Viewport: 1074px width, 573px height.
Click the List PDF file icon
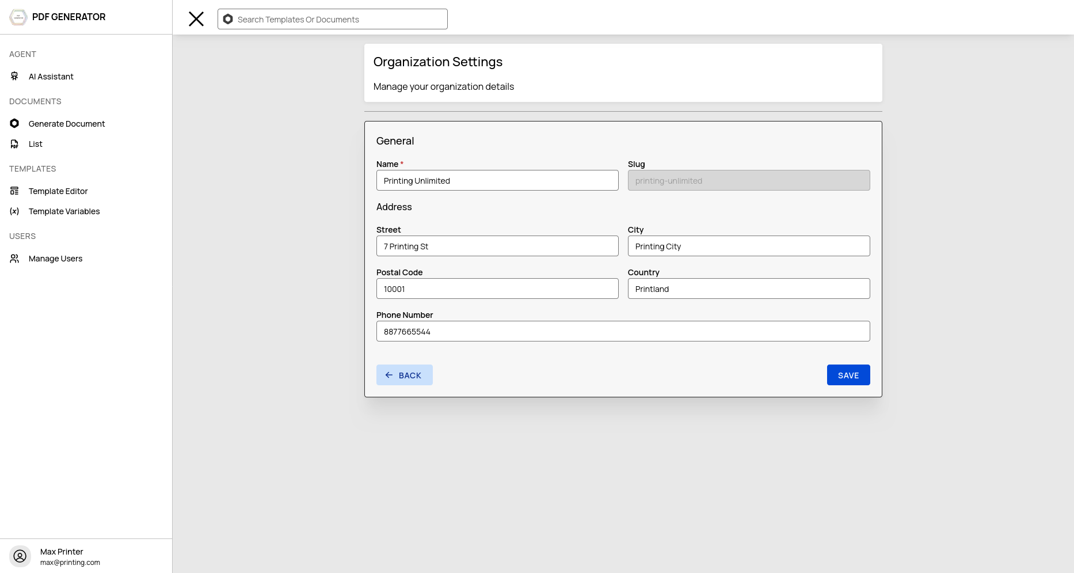click(x=14, y=144)
